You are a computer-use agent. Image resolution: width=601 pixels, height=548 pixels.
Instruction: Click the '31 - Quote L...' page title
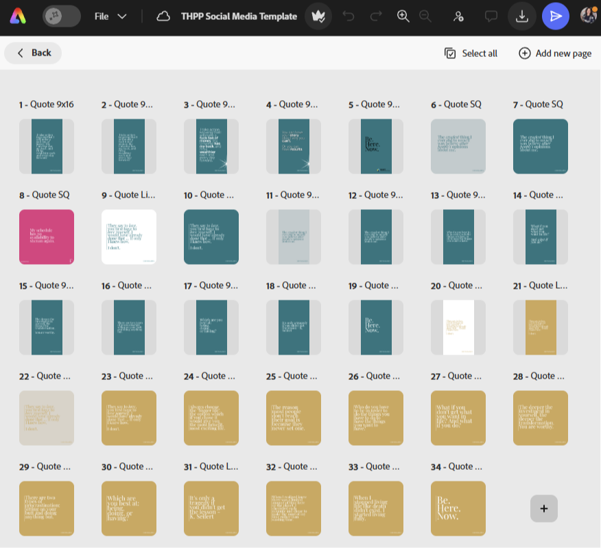(211, 467)
